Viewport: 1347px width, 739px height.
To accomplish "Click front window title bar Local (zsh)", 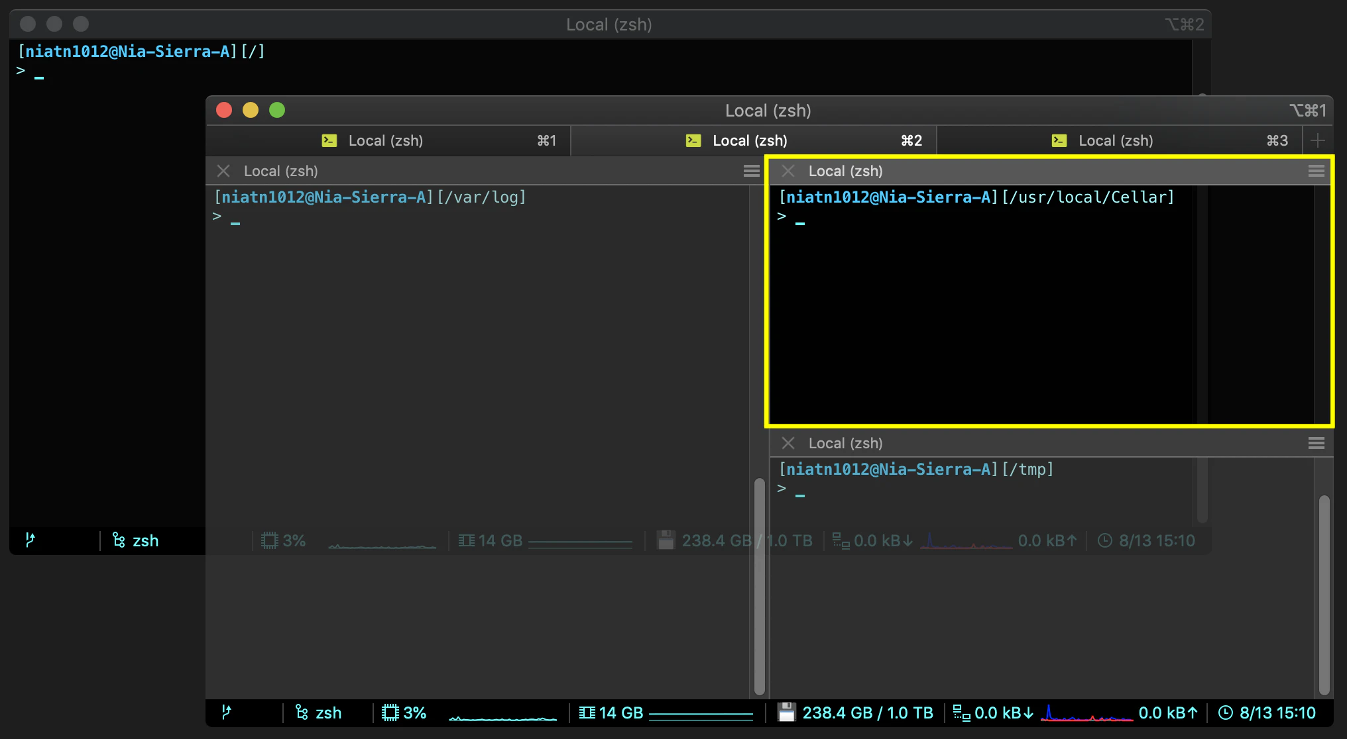I will 768,111.
